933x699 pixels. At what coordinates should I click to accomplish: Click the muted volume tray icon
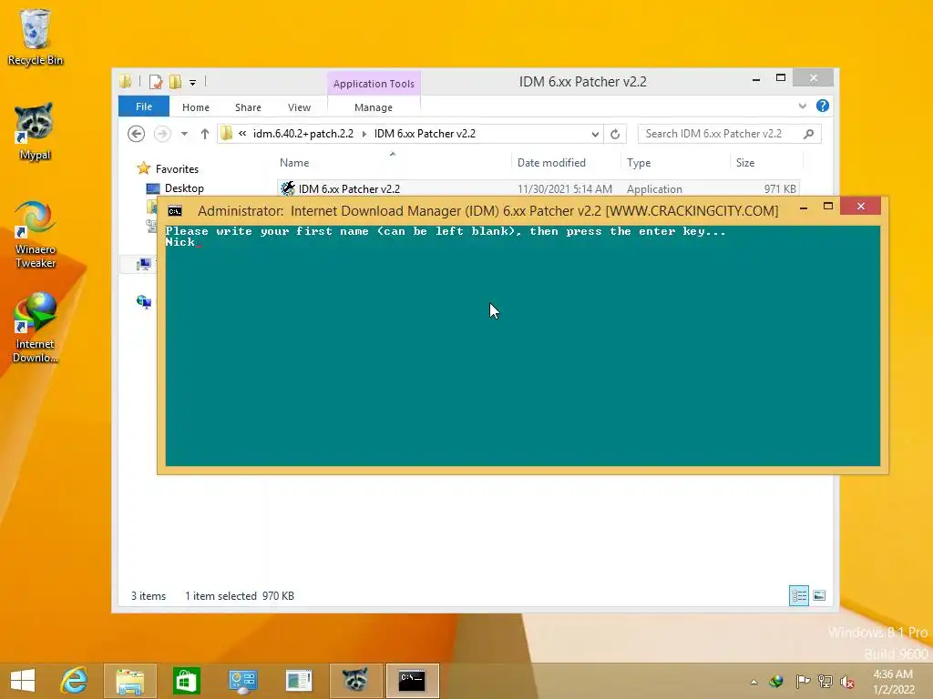(847, 681)
